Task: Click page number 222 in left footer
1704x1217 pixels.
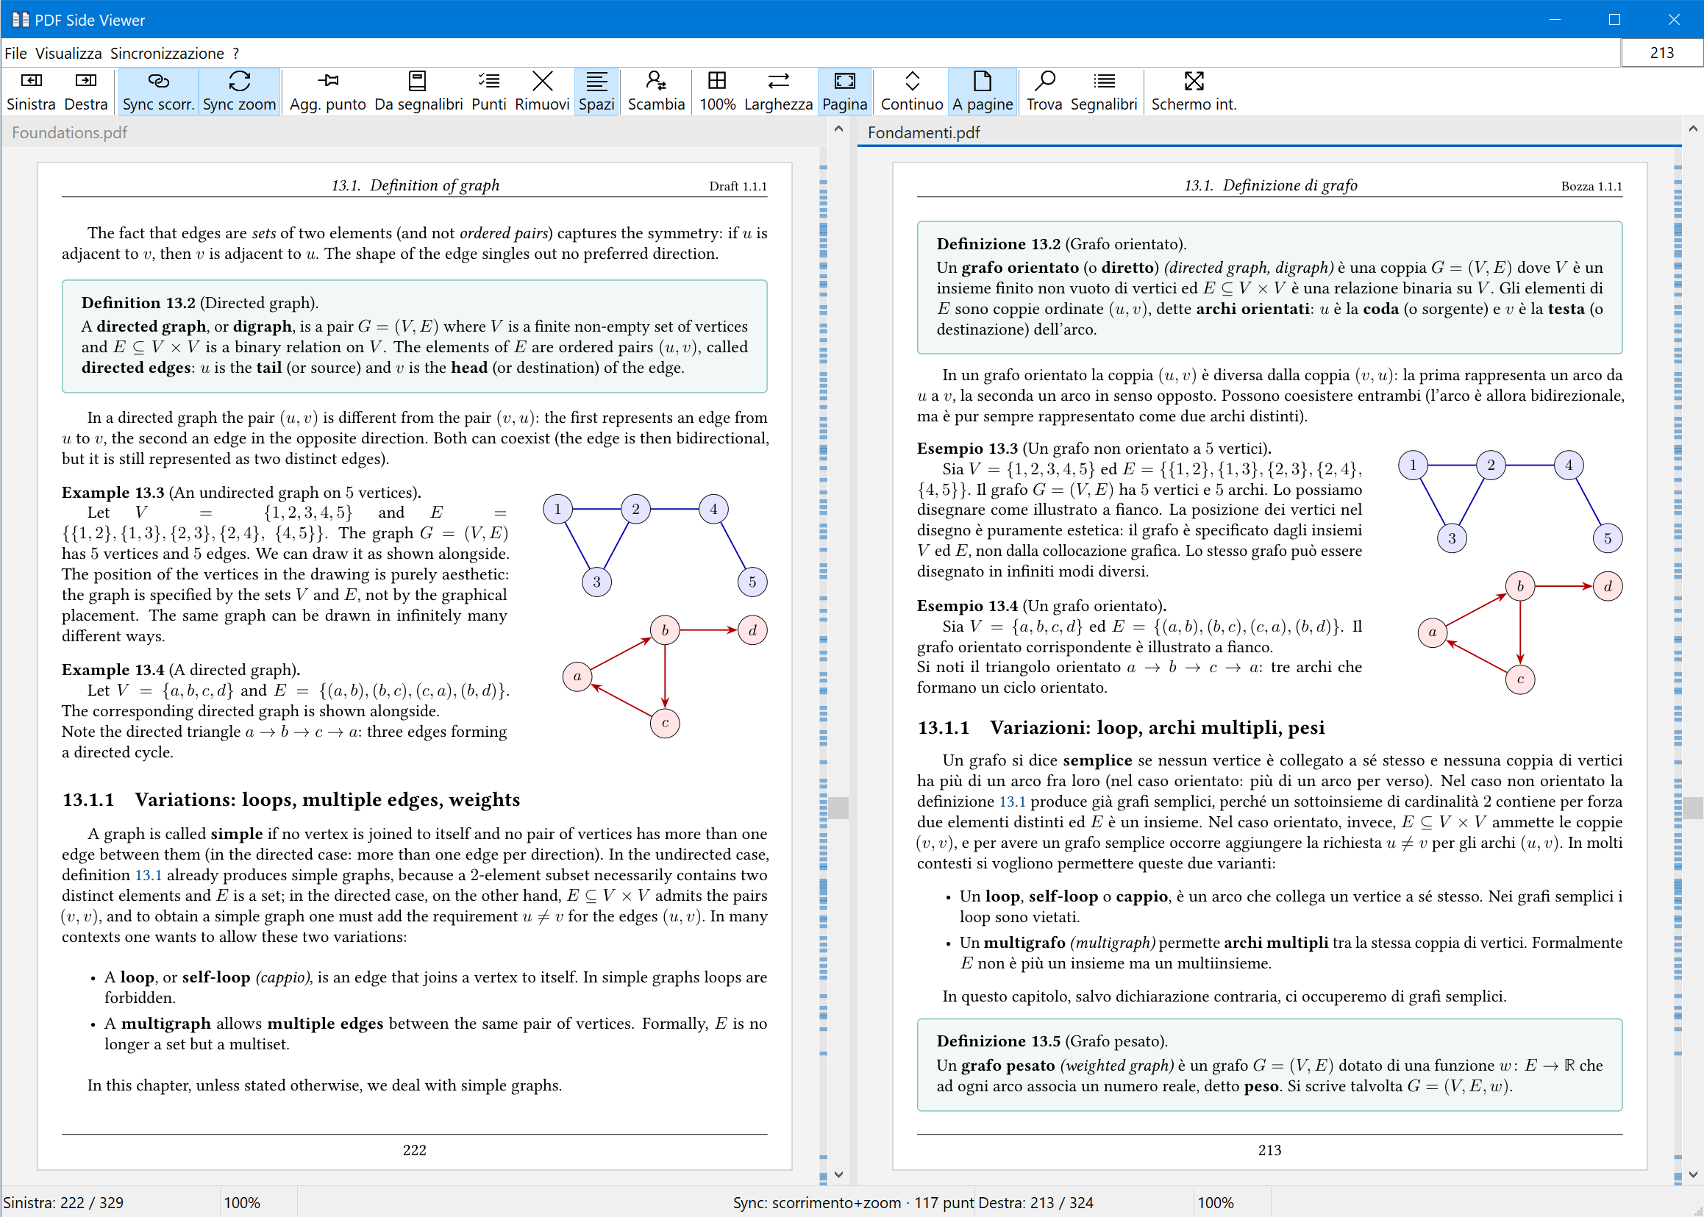Action: pyautogui.click(x=414, y=1150)
